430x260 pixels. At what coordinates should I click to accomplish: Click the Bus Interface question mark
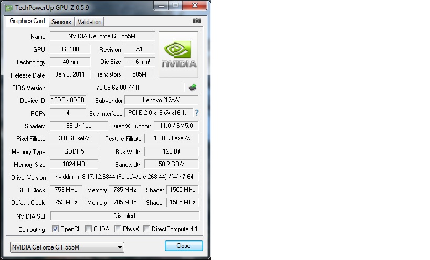coord(197,113)
